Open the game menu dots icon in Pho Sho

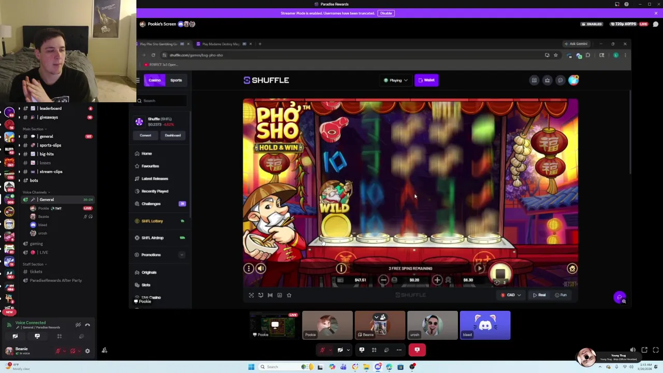[249, 268]
